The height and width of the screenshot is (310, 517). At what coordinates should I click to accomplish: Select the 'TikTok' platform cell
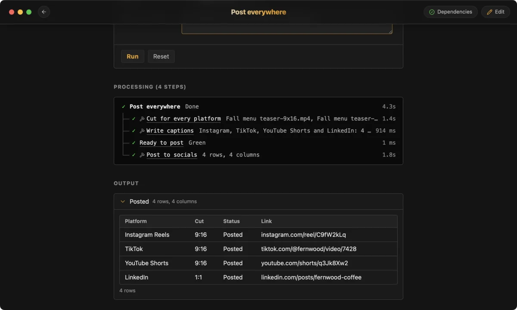click(x=134, y=249)
